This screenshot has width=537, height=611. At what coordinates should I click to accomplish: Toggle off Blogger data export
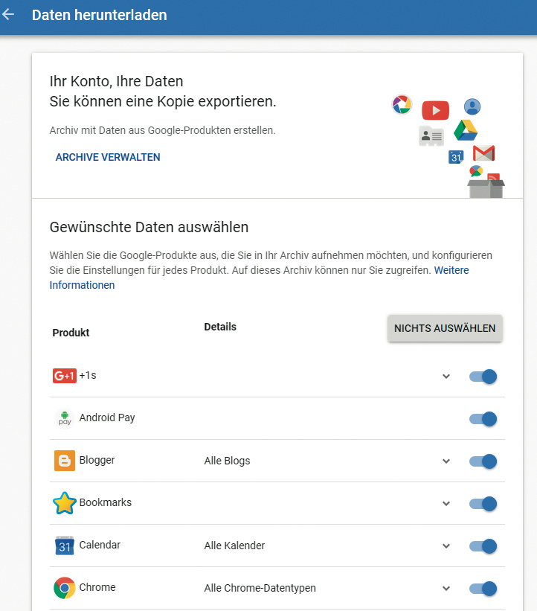(483, 461)
